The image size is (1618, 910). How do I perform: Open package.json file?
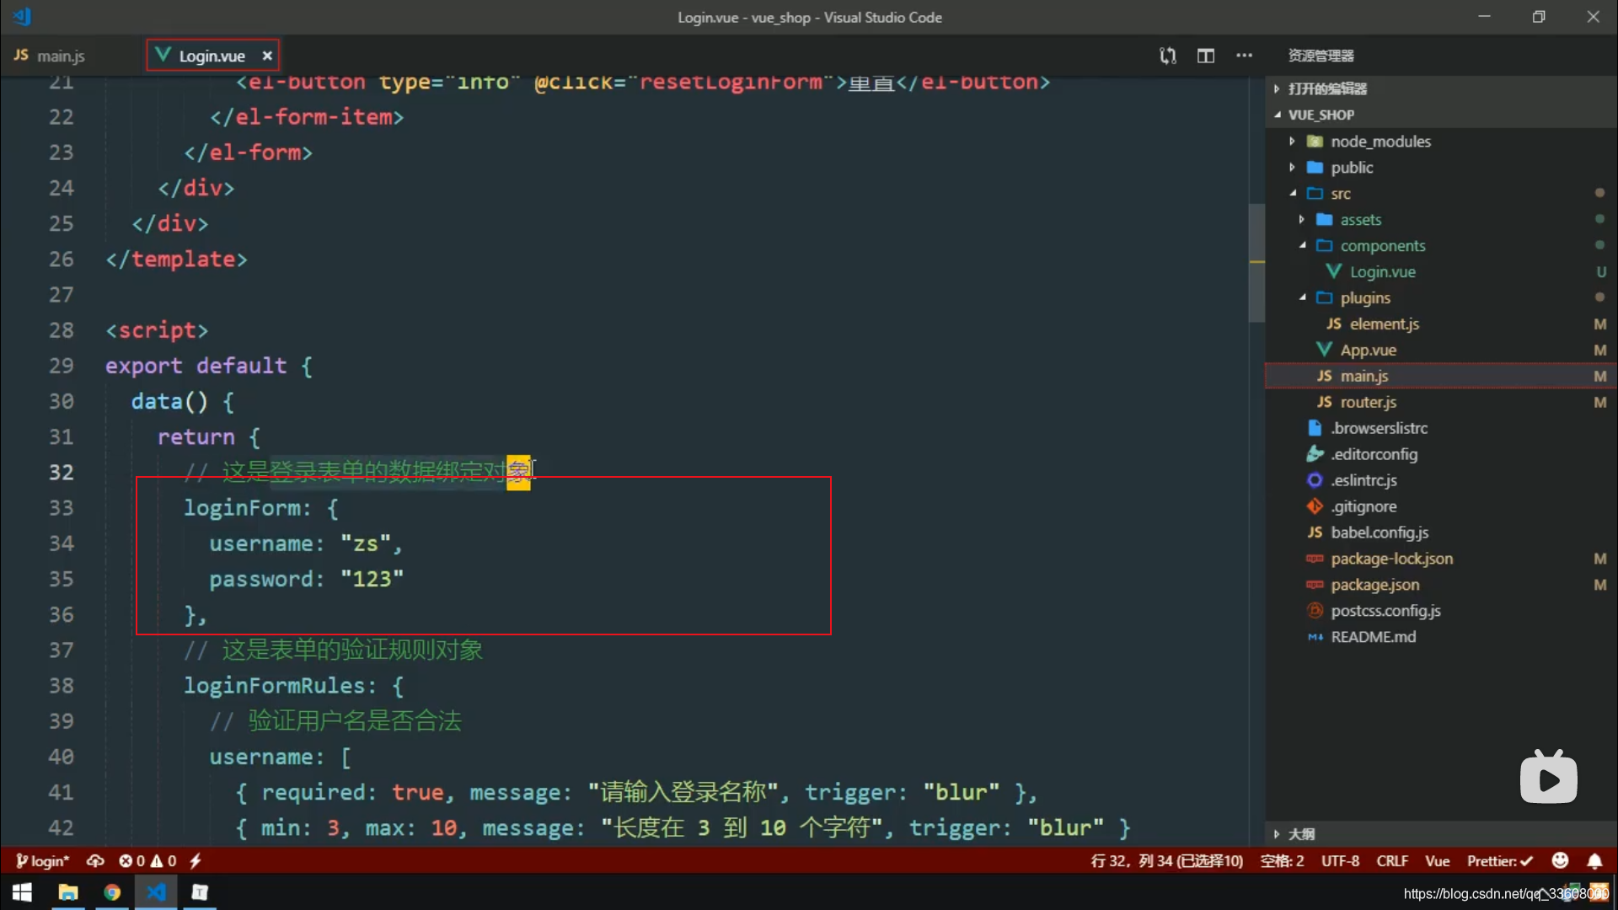click(1374, 586)
